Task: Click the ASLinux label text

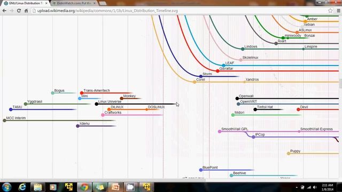Action: click(x=305, y=30)
